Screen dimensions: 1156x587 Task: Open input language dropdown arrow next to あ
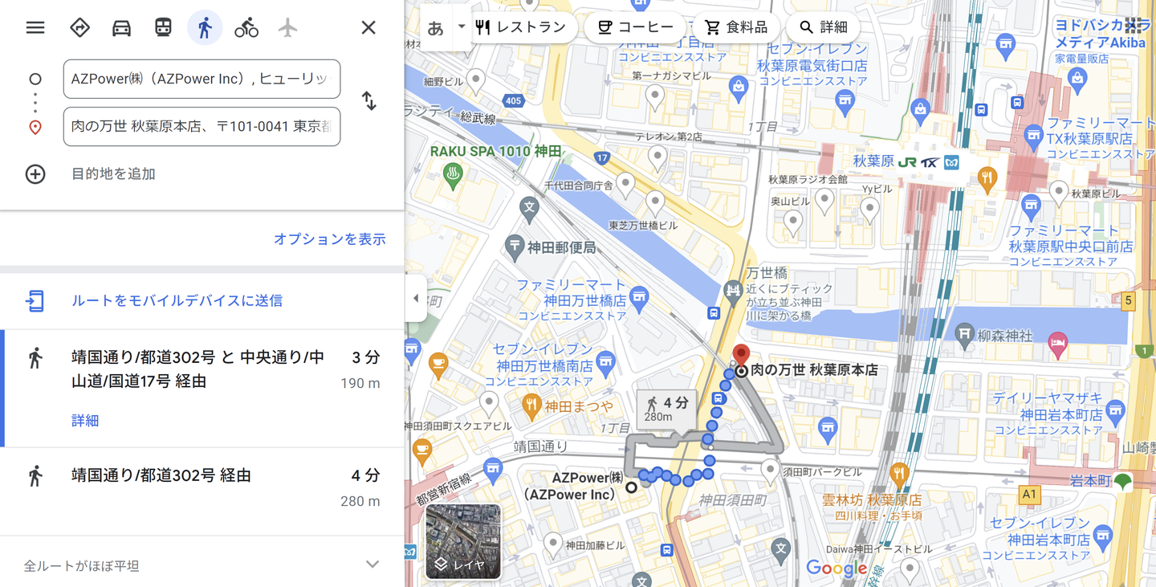pyautogui.click(x=462, y=26)
